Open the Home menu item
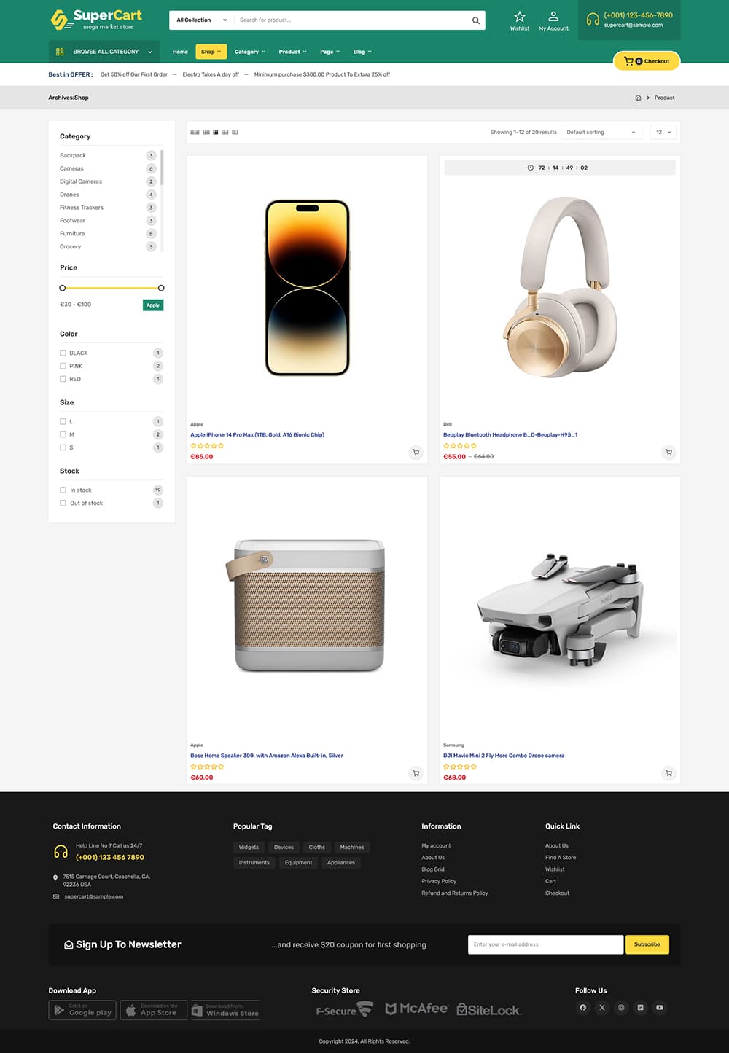729x1053 pixels. (x=180, y=52)
